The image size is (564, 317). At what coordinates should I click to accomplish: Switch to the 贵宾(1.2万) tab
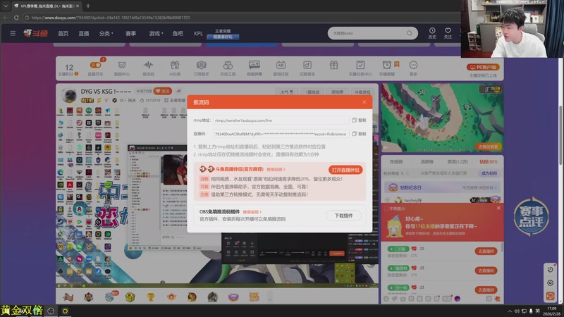[x=458, y=162]
